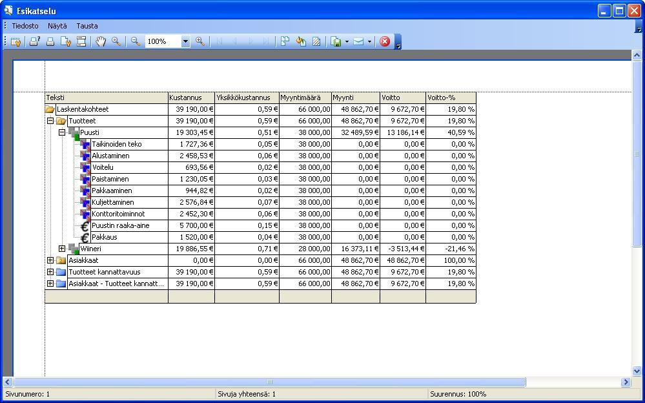Open the zoom percentage dropdown arrow
Screen dimensions: 645x403
[x=185, y=41]
